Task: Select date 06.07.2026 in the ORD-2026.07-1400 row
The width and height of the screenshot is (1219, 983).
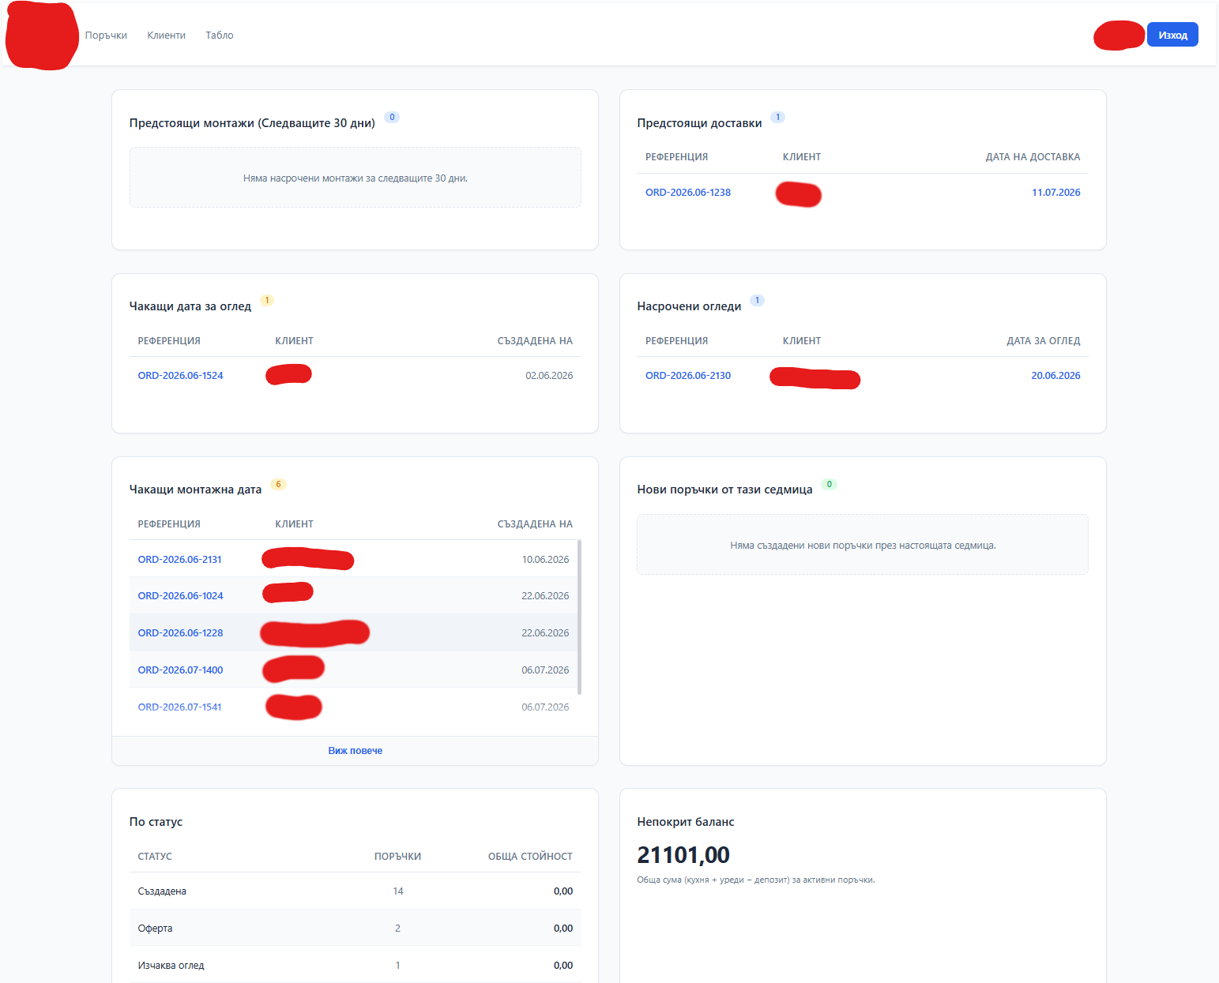Action: click(545, 670)
